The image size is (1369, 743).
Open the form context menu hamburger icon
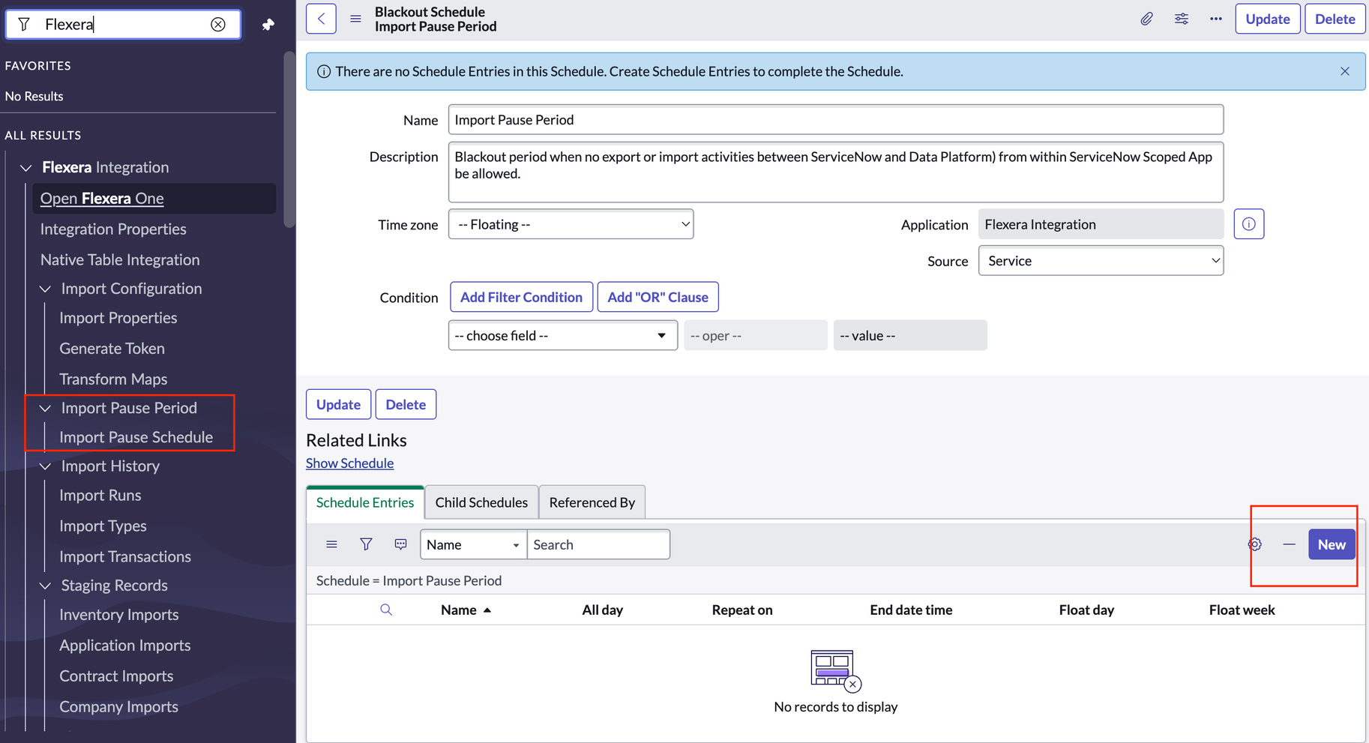point(355,19)
